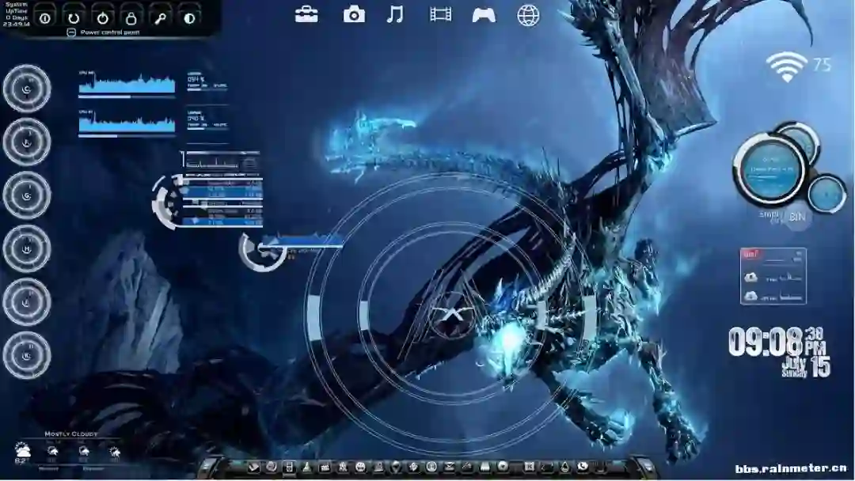Click the Mostly Cloudy weather label
The height and width of the screenshot is (481, 855).
(71, 434)
